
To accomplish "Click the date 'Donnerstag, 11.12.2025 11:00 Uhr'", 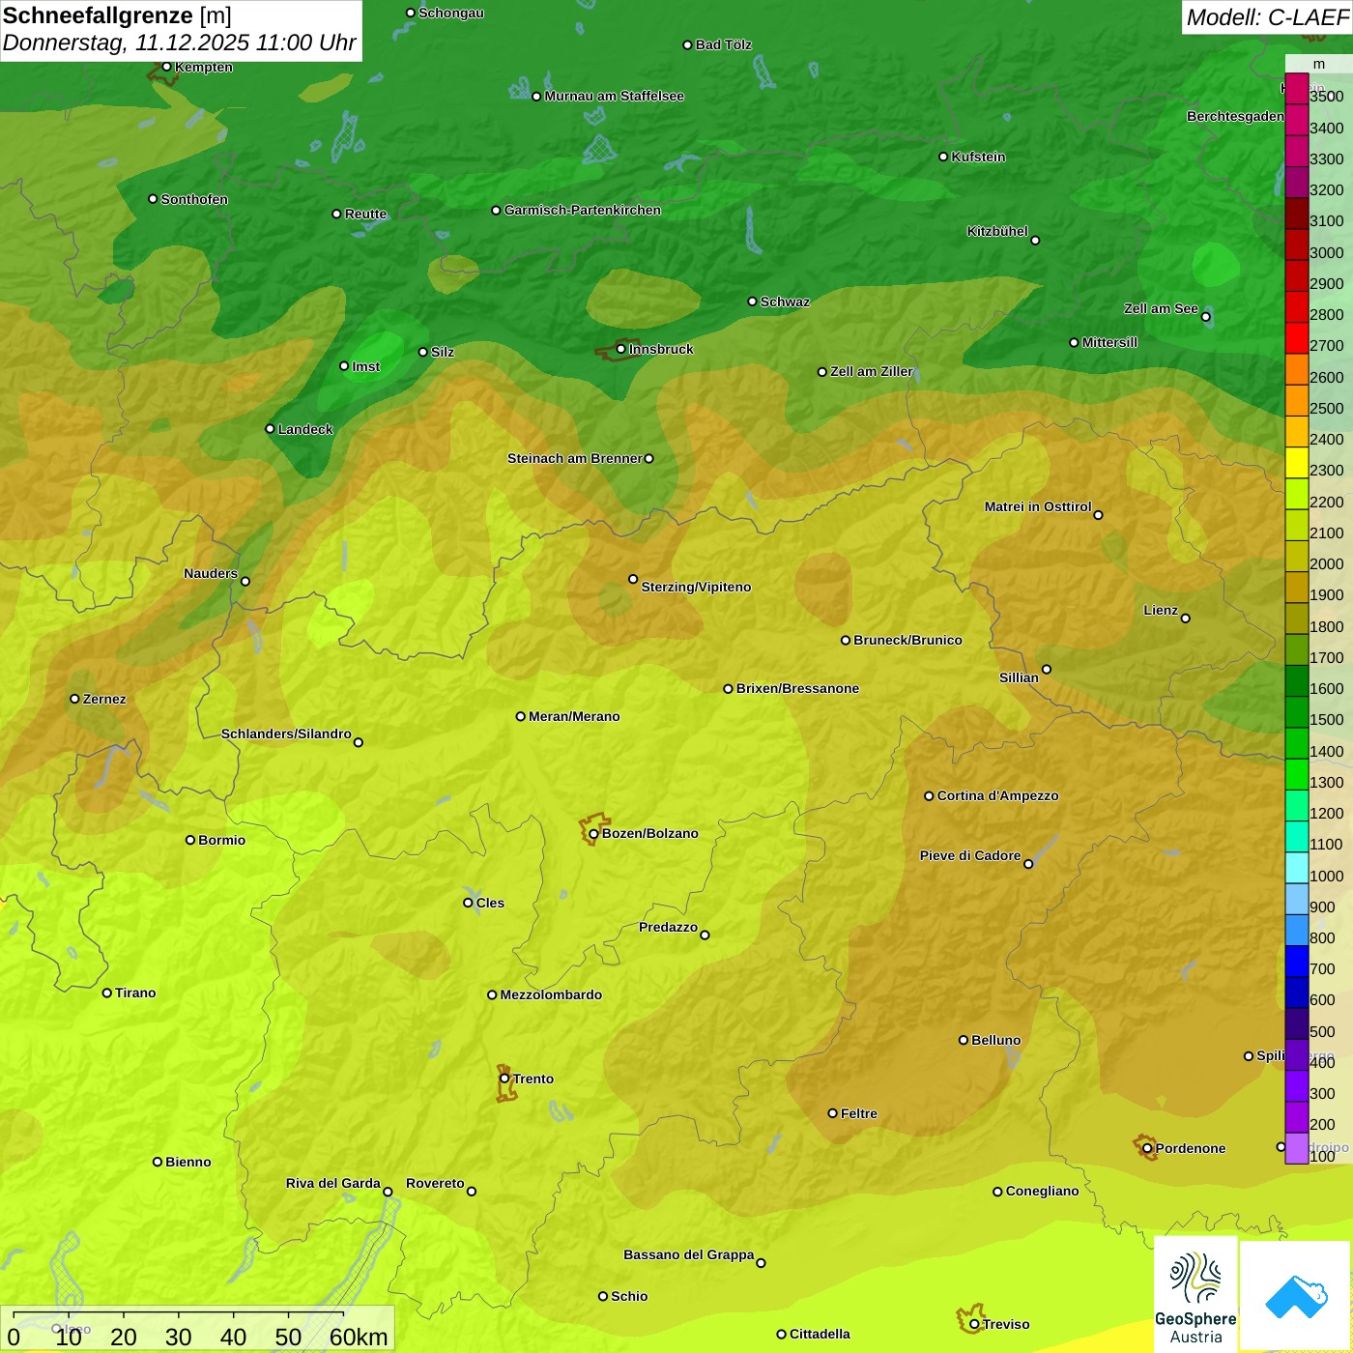I will (x=180, y=43).
